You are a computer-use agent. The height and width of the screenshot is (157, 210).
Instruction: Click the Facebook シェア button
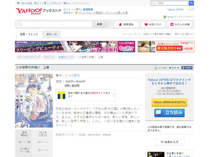point(187,68)
